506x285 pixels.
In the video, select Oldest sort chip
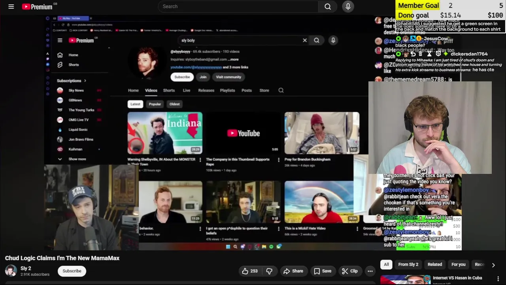[x=174, y=104]
